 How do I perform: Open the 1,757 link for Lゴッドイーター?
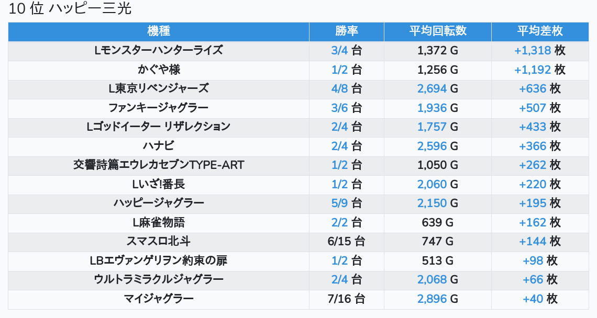pos(432,127)
